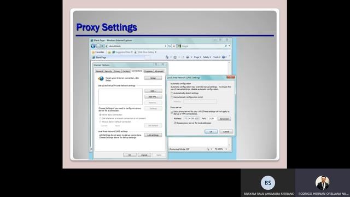Image resolution: width=350 pixels, height=197 pixels.
Task: Click the Home icon in command bar
Action: 167,57
